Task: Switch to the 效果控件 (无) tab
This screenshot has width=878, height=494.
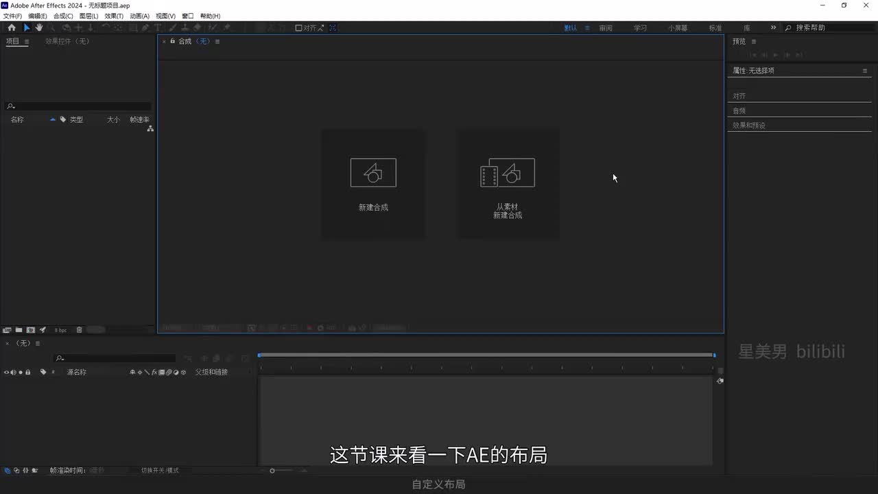Action: (67, 41)
